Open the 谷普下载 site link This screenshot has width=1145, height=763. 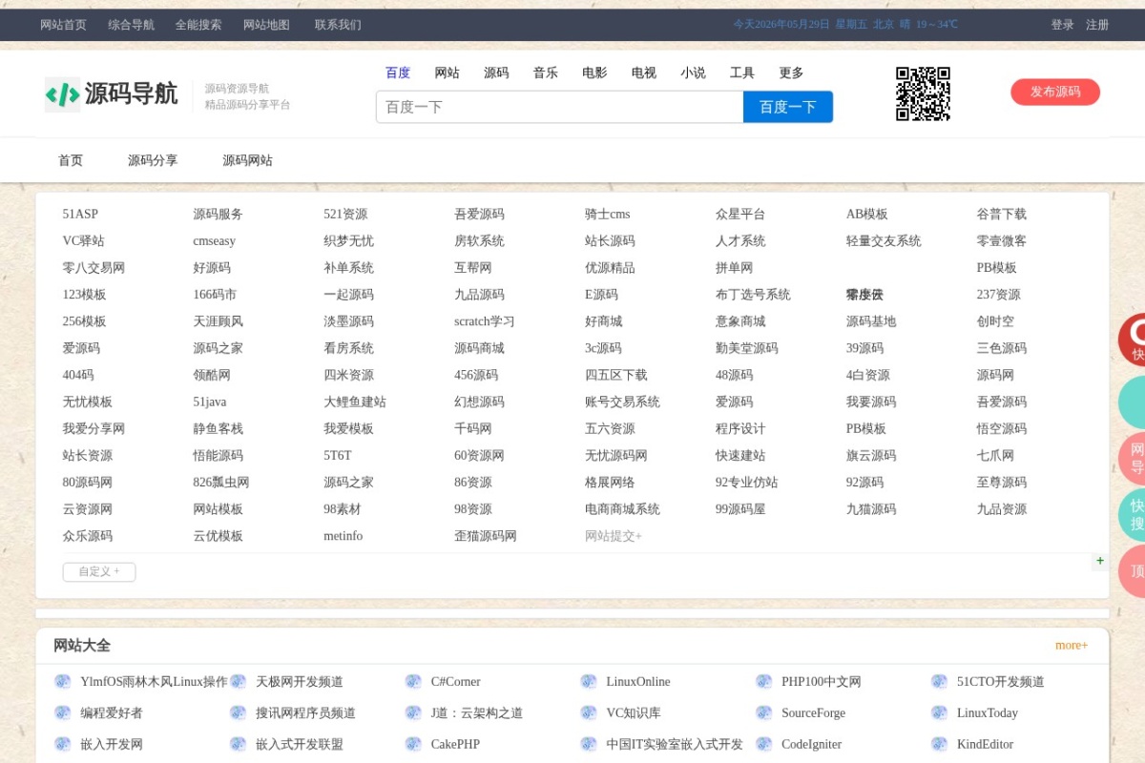click(1002, 215)
